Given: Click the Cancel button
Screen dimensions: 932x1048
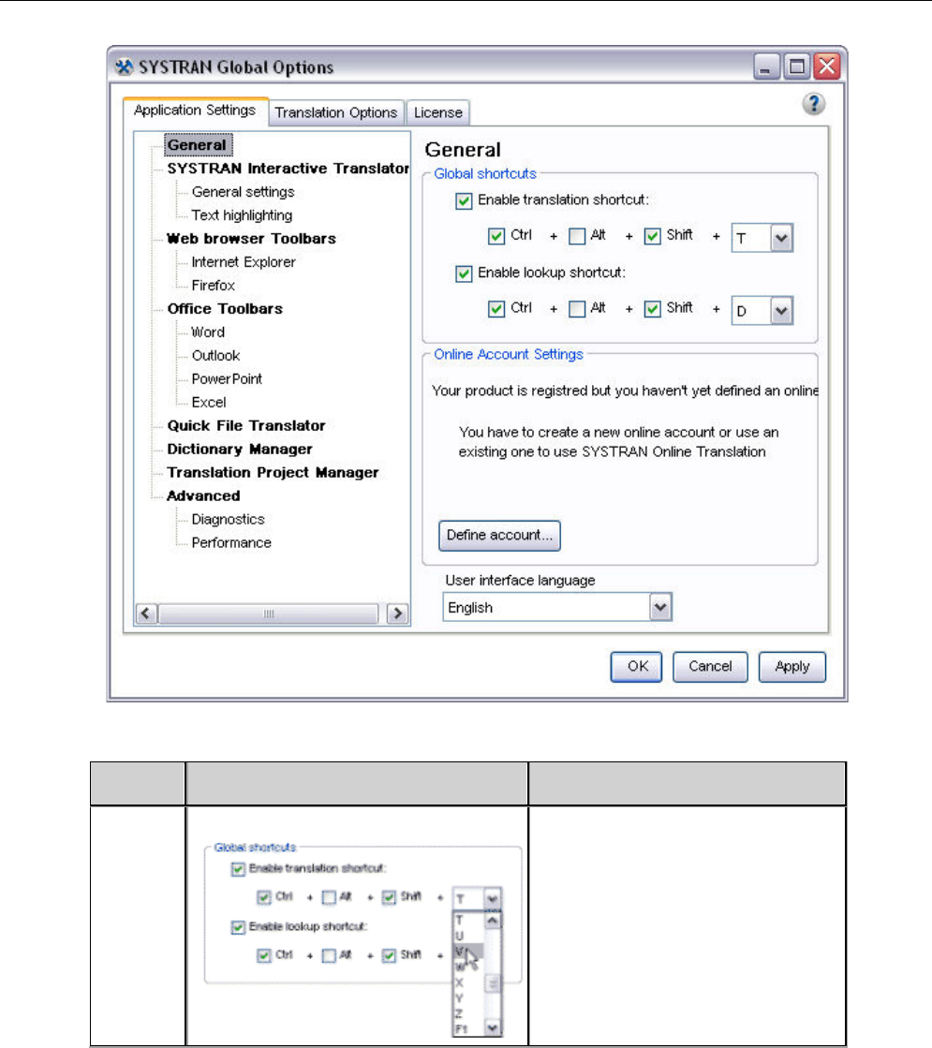Looking at the screenshot, I should [x=710, y=667].
